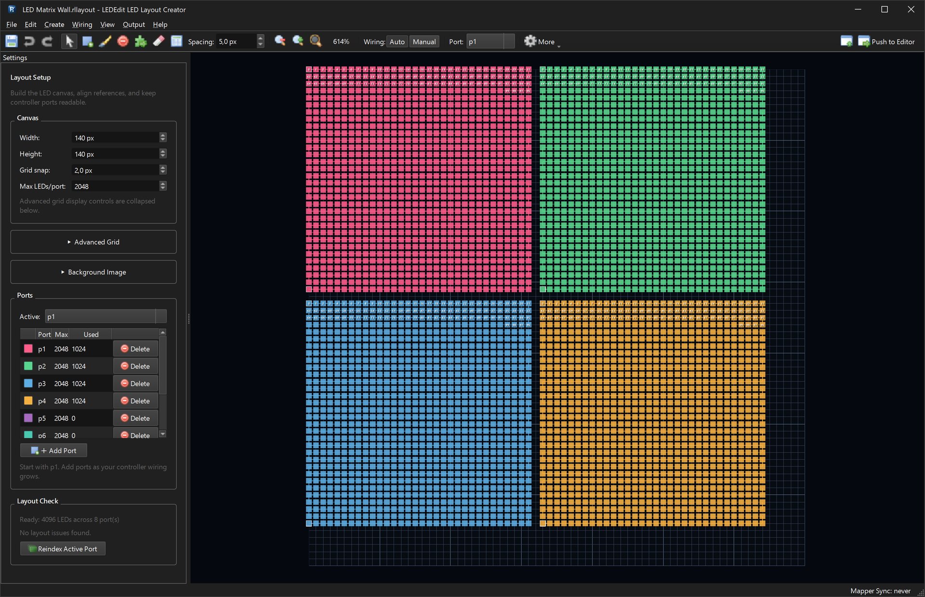Adjust the toolbar Spacing stepper
Image resolution: width=925 pixels, height=597 pixels.
pos(261,41)
